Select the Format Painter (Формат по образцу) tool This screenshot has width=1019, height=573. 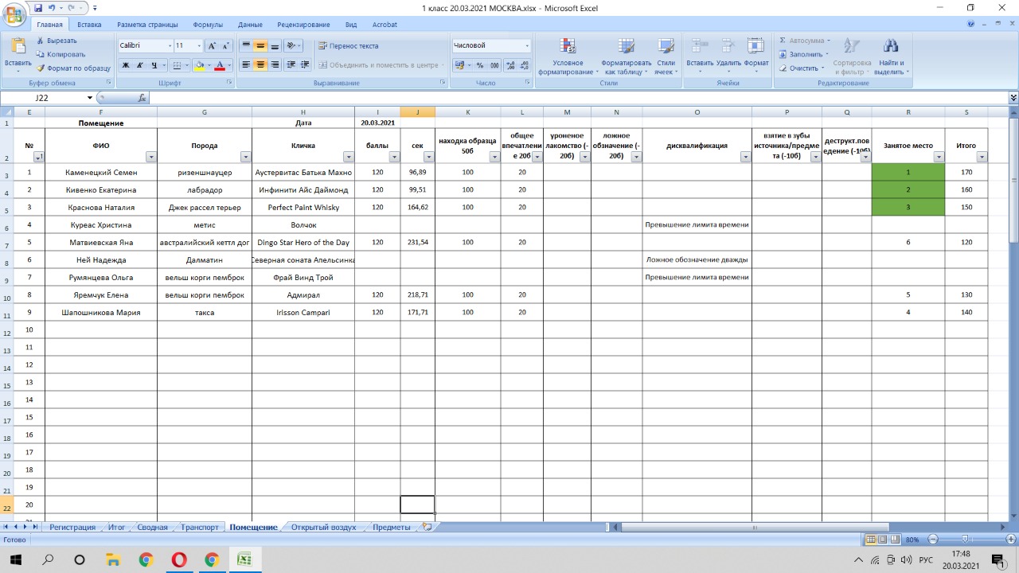73,68
